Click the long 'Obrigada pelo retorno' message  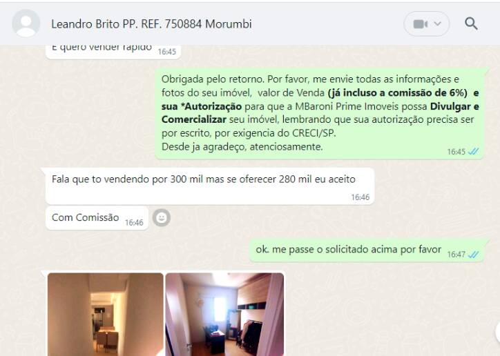pos(320,113)
